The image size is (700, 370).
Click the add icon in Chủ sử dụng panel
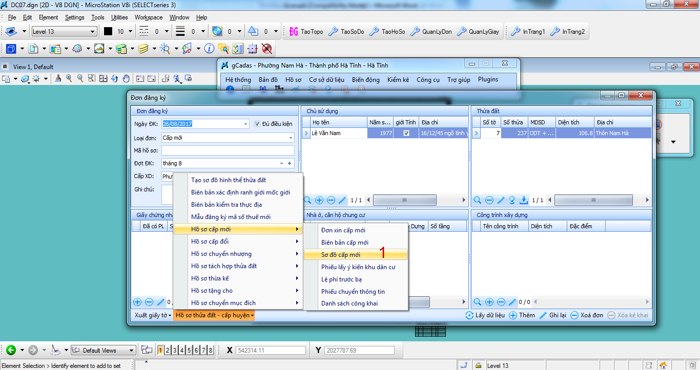pos(319,200)
